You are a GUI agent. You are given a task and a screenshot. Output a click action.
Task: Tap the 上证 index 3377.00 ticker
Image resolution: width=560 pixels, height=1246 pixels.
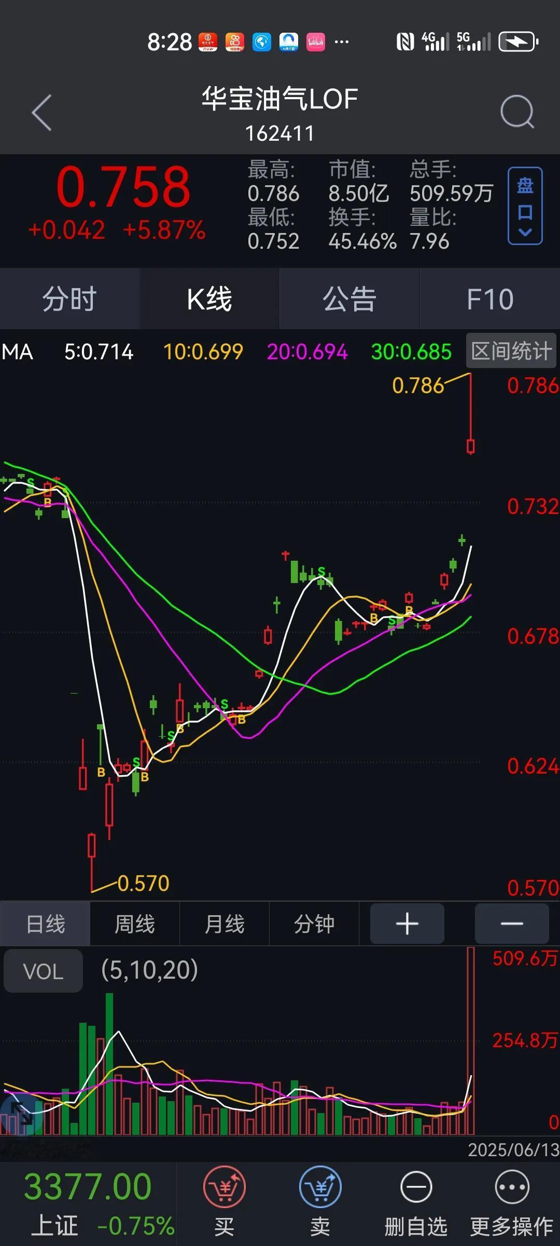pos(88,1203)
